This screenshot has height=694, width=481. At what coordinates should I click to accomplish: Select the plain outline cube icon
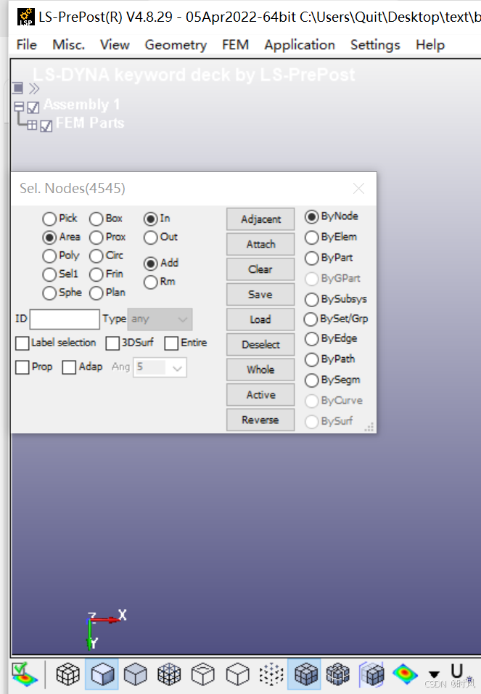coord(238,674)
